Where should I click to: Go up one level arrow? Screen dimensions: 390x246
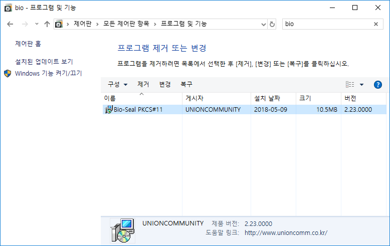[x=47, y=24]
